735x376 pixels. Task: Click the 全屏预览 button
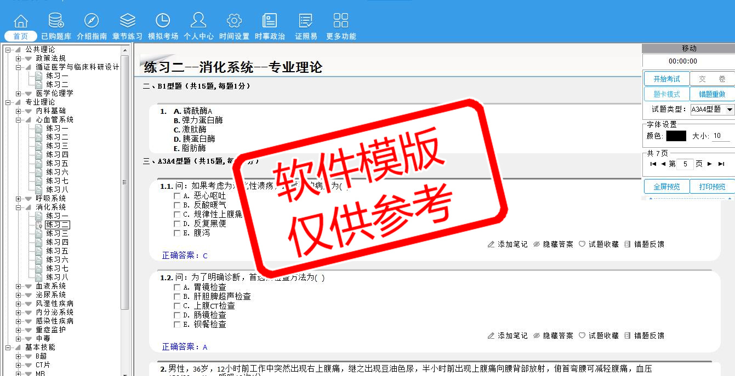point(666,187)
